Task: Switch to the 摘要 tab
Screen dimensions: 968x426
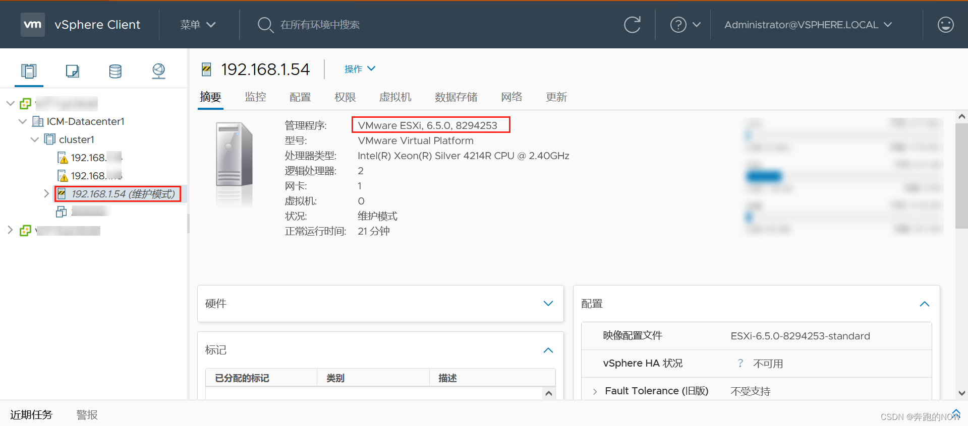Action: (210, 97)
